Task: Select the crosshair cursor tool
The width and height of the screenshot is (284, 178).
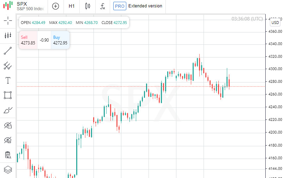Action: [8, 20]
